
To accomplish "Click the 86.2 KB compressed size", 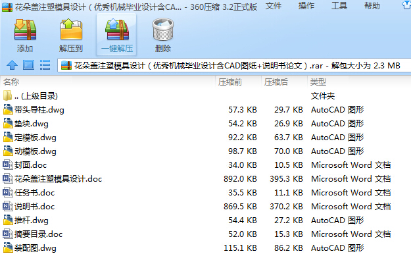I will pos(288,247).
